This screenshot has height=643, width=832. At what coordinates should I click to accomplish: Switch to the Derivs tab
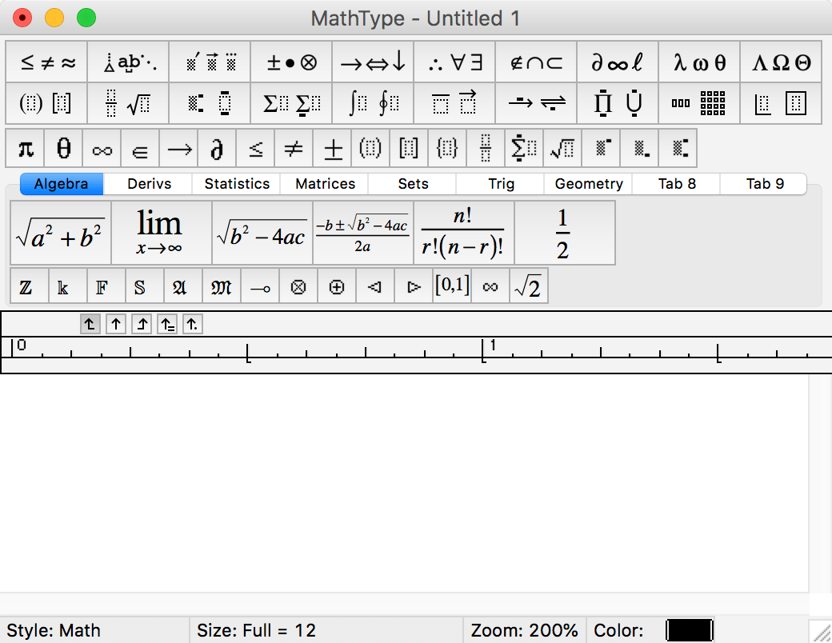149,184
